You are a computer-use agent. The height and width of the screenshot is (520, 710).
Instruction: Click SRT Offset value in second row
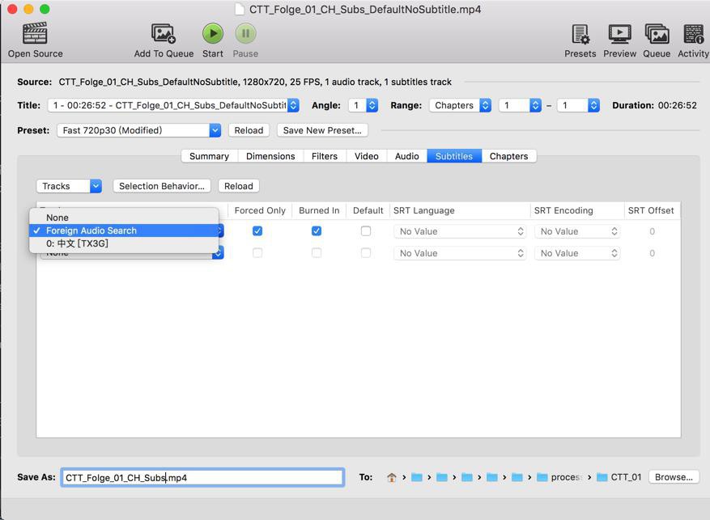point(652,253)
